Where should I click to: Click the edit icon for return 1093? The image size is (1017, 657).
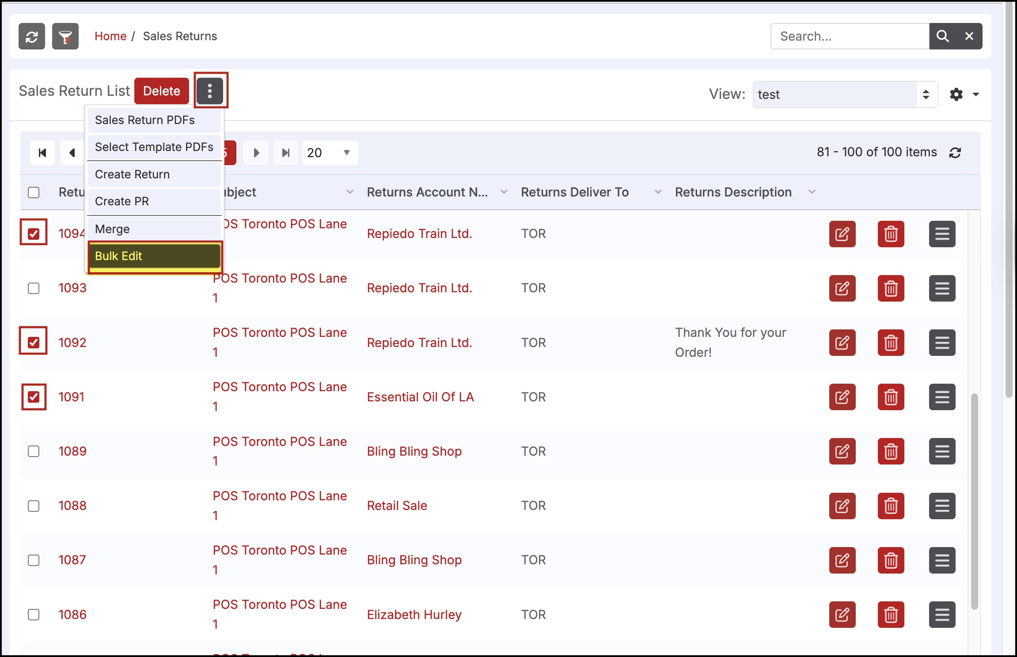click(842, 288)
